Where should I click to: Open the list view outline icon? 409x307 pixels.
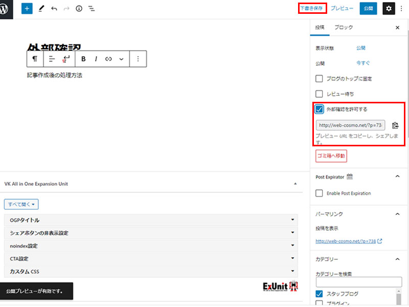(x=91, y=9)
